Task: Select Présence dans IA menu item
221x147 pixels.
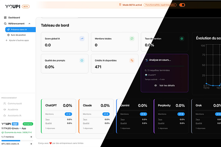Action: click(20, 29)
